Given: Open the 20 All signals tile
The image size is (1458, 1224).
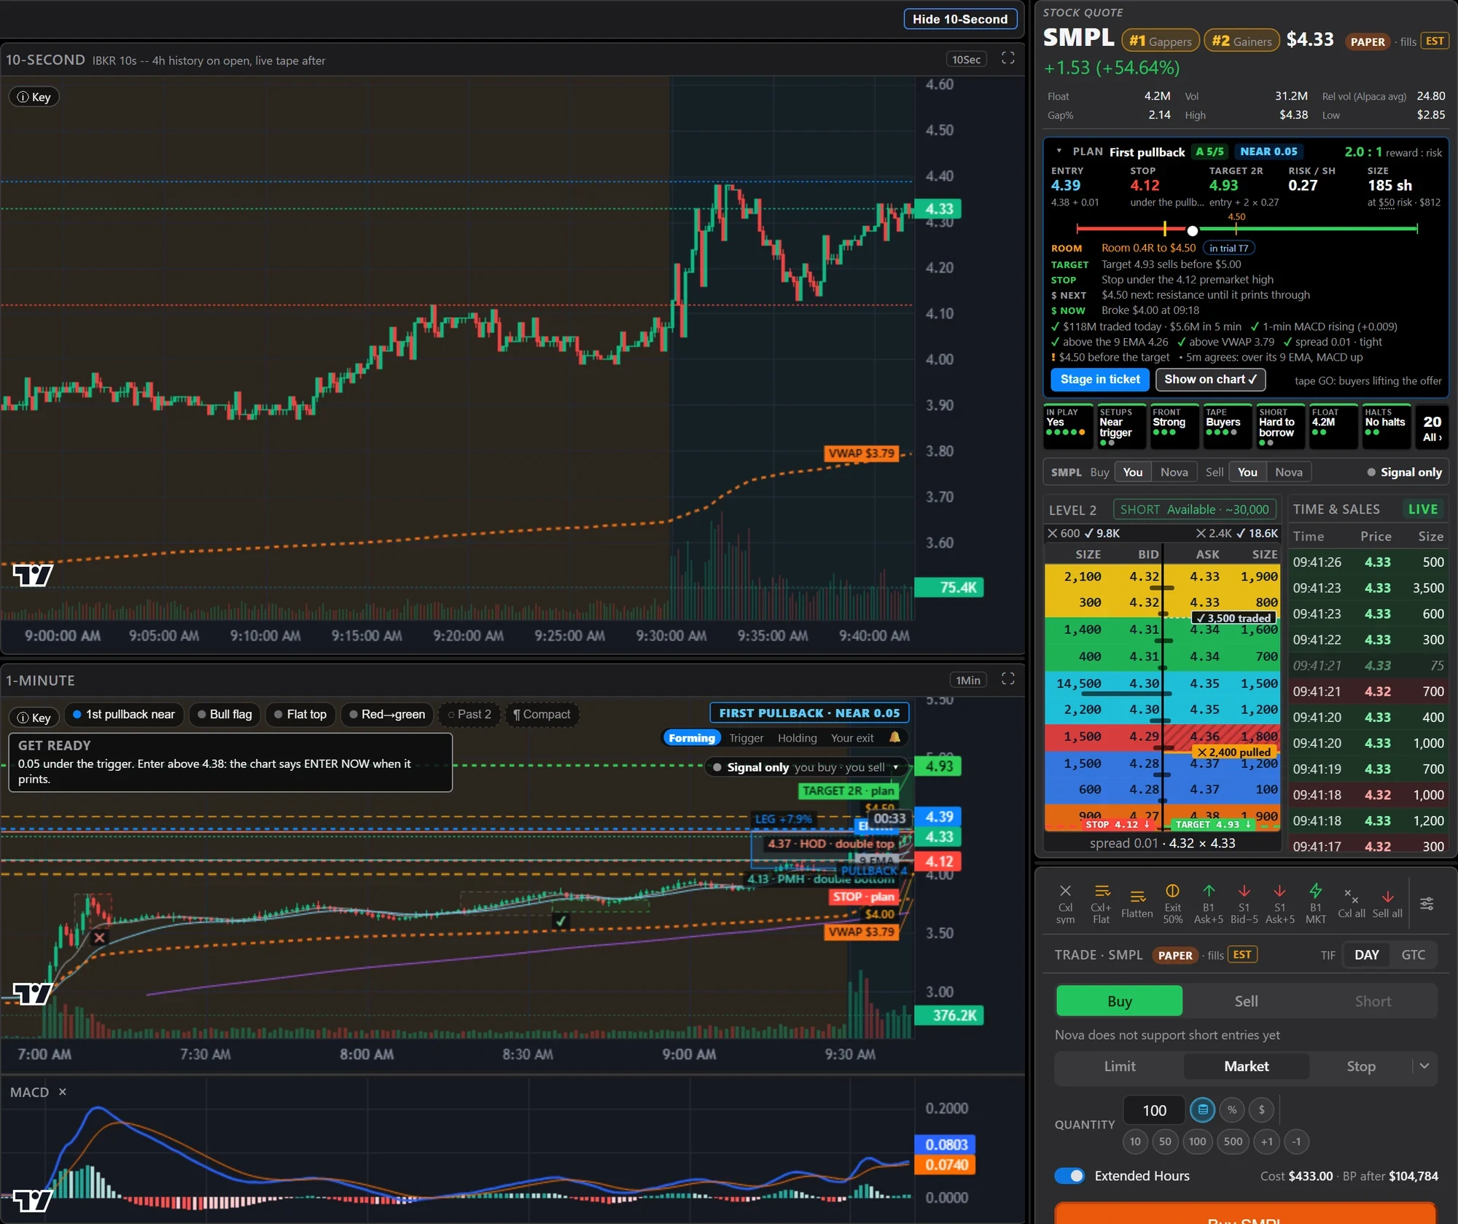Looking at the screenshot, I should [x=1432, y=428].
